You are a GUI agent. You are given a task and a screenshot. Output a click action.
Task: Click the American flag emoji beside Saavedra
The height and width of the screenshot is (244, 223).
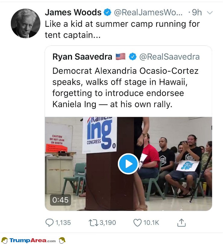point(121,57)
